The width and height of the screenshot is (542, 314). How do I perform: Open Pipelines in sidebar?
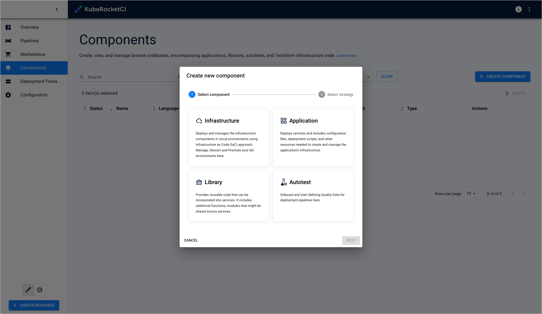pos(30,41)
